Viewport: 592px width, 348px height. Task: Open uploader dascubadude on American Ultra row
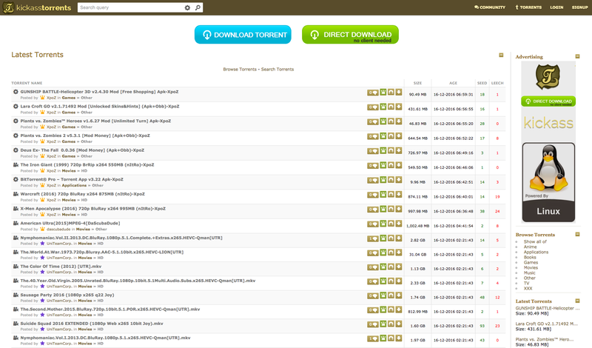(x=58, y=230)
